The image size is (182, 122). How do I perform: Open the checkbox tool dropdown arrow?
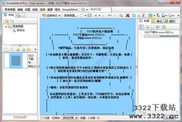click(x=173, y=15)
